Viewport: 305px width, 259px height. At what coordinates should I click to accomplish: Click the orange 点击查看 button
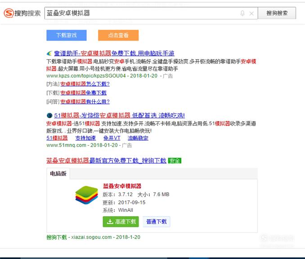point(118,35)
